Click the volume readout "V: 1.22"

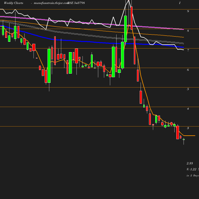(x=191, y=169)
